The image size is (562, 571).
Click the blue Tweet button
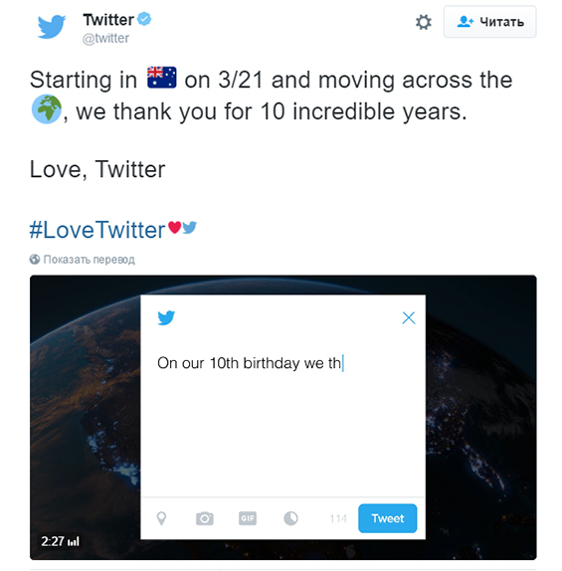point(388,518)
